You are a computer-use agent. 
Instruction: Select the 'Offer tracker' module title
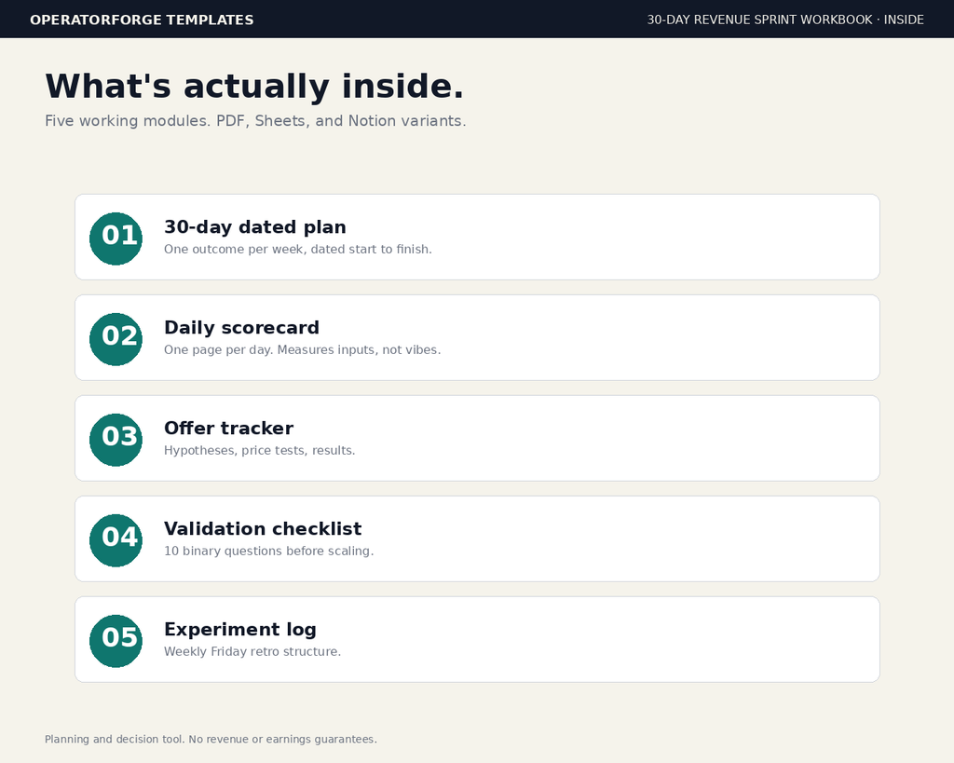click(x=229, y=428)
